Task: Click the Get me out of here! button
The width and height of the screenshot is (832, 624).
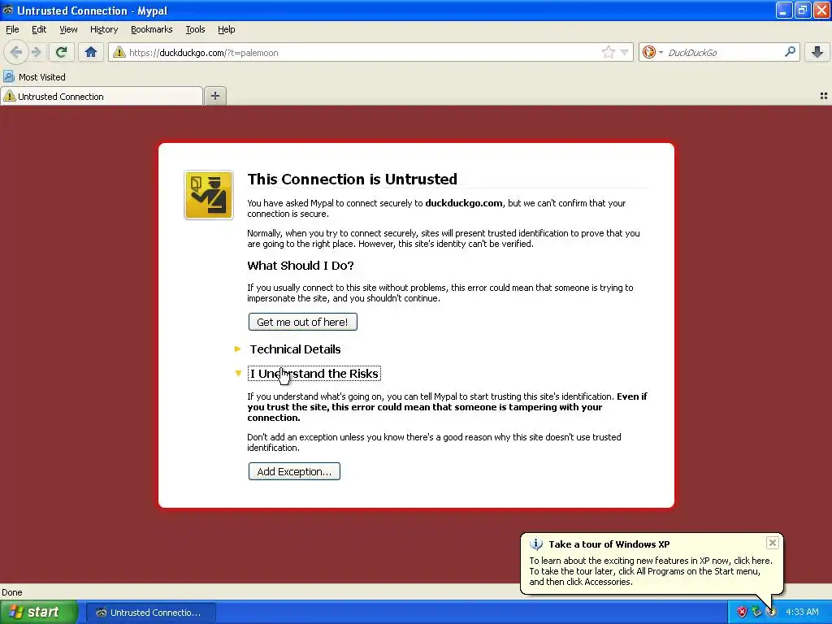Action: 302,322
